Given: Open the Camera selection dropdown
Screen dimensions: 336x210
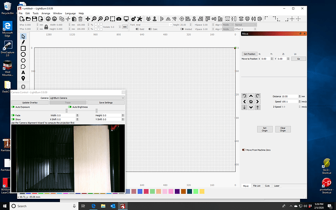Looking at the screenshot, I should [87, 98].
